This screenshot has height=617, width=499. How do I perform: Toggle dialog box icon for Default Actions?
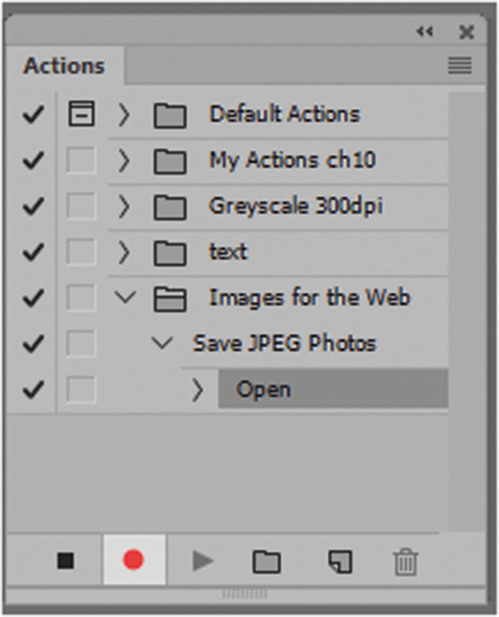click(81, 116)
